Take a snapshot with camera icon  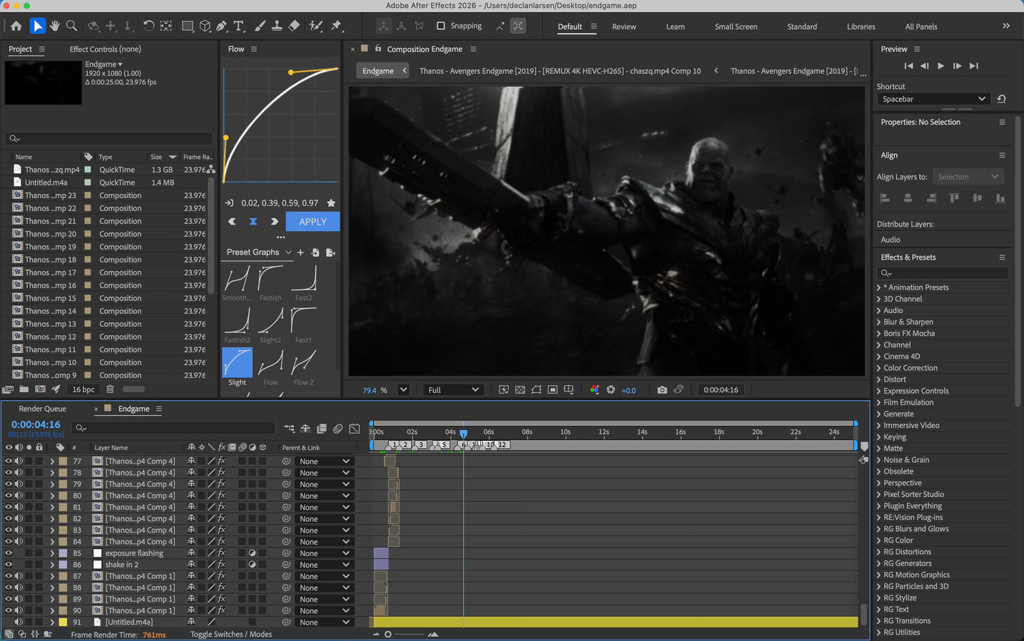[x=662, y=390]
